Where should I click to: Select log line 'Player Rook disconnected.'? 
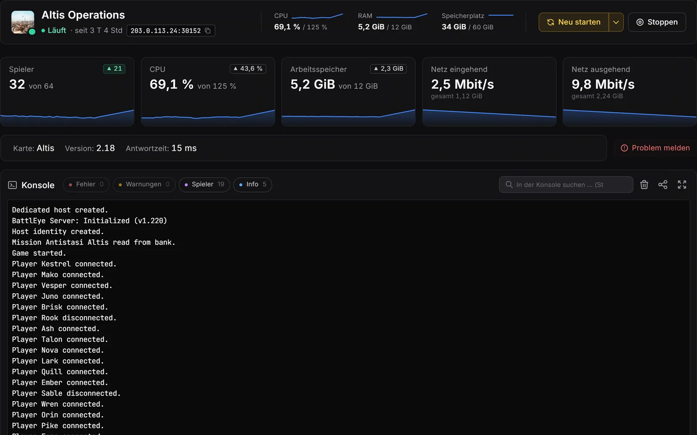(64, 318)
